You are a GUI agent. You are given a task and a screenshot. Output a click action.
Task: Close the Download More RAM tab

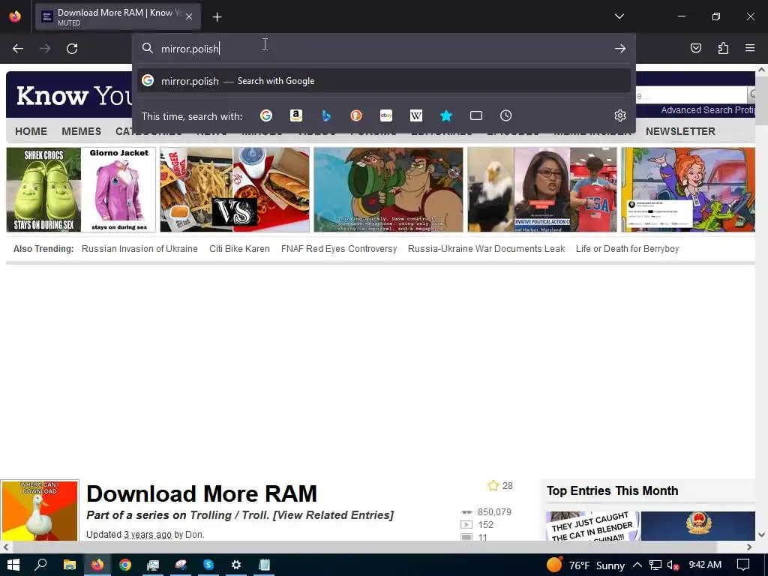[x=189, y=16]
